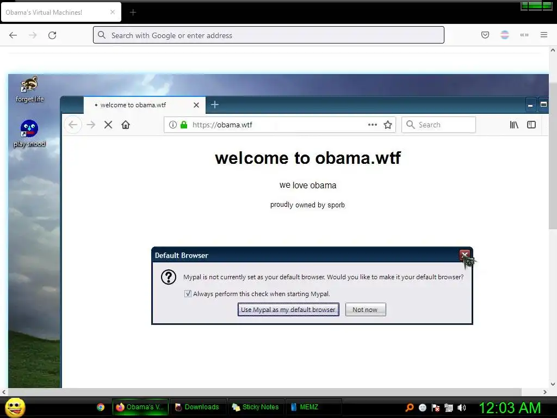Open the Mypal Library icon

[514, 125]
